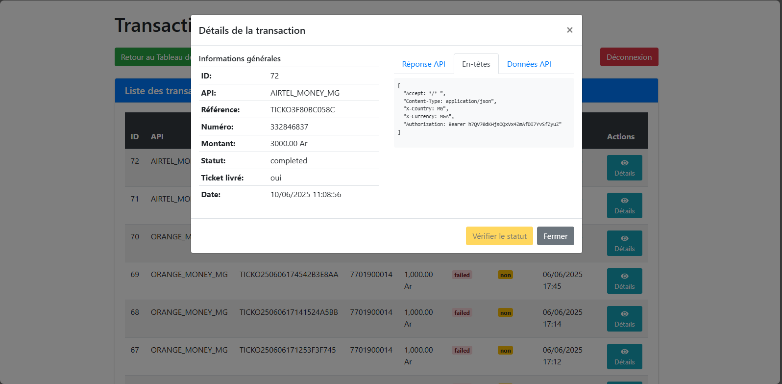Click the eye icon for transaction 70
The width and height of the screenshot is (782, 384).
point(624,238)
